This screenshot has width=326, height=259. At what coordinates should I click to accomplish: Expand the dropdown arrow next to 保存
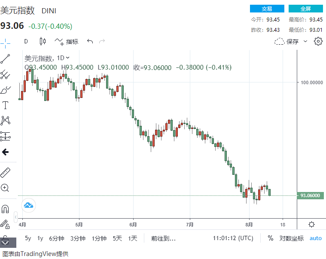click(x=305, y=41)
